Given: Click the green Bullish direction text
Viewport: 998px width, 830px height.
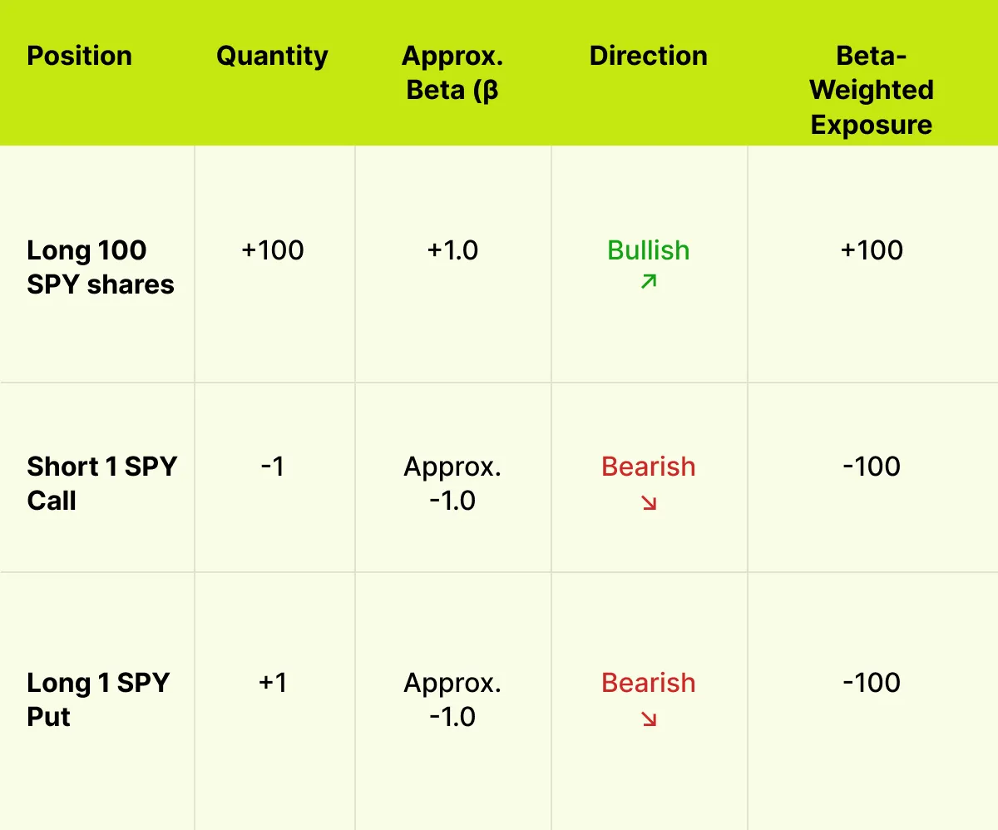Looking at the screenshot, I should [649, 250].
